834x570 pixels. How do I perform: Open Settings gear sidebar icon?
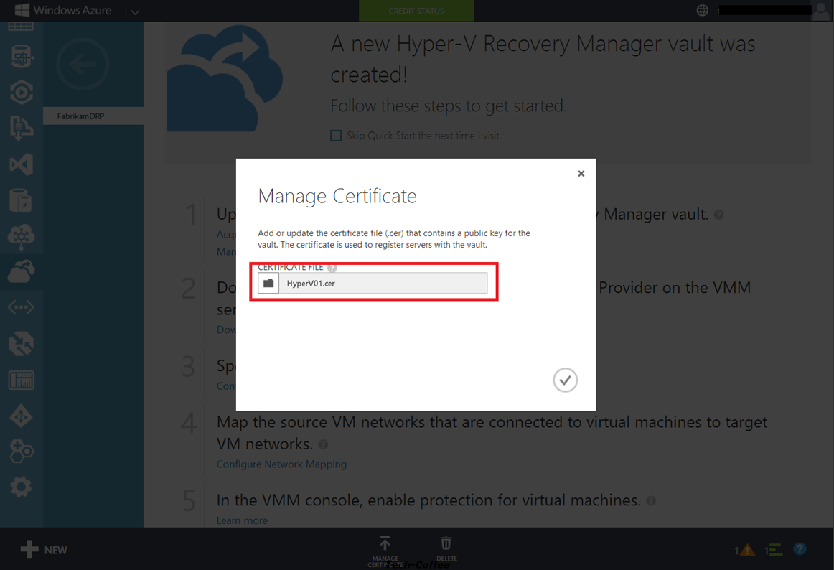click(x=22, y=487)
